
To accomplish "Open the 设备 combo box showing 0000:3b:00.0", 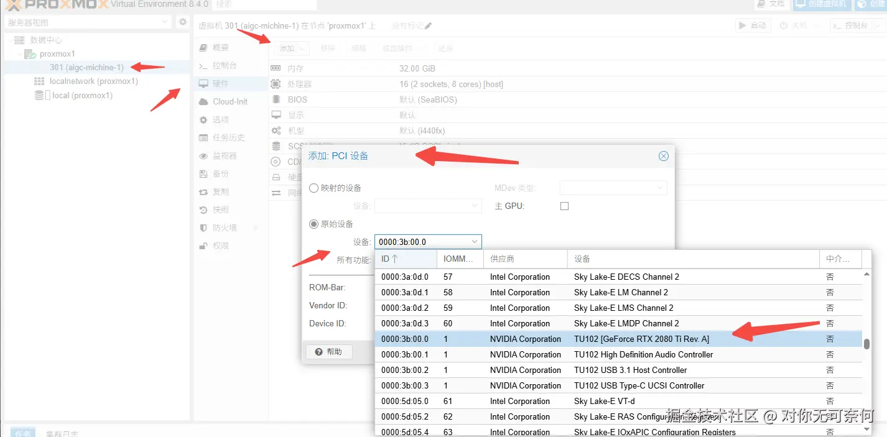I will click(428, 242).
